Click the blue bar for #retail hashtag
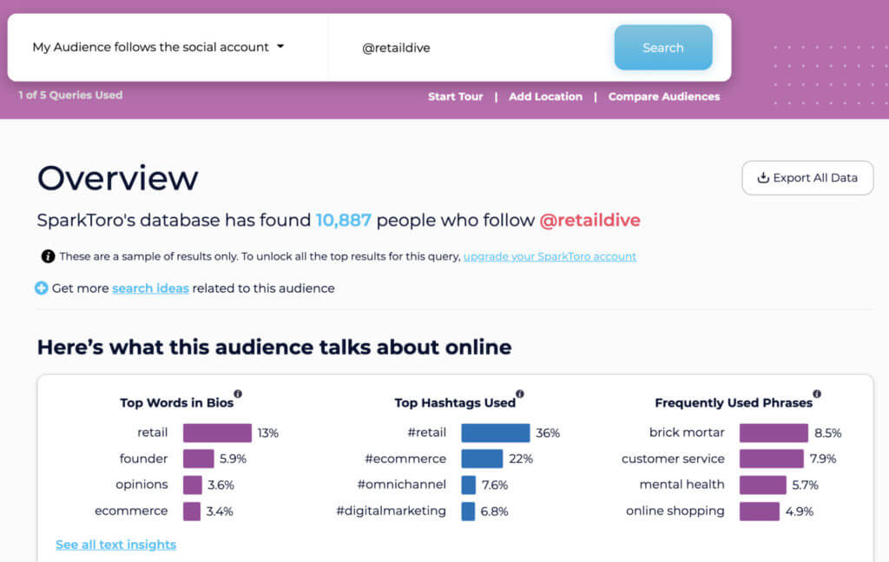This screenshot has height=562, width=889. [495, 433]
